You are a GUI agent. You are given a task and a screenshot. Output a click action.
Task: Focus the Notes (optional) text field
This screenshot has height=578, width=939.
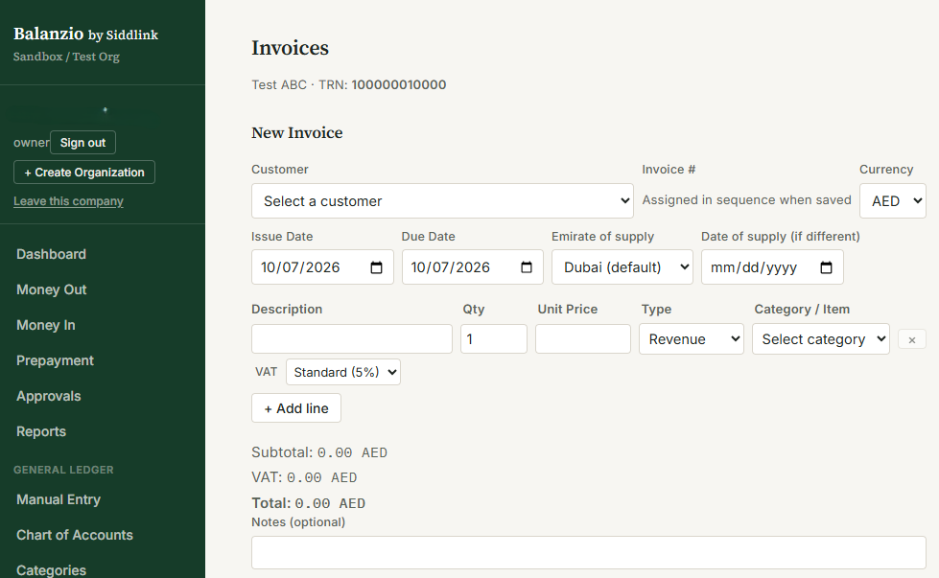[589, 552]
